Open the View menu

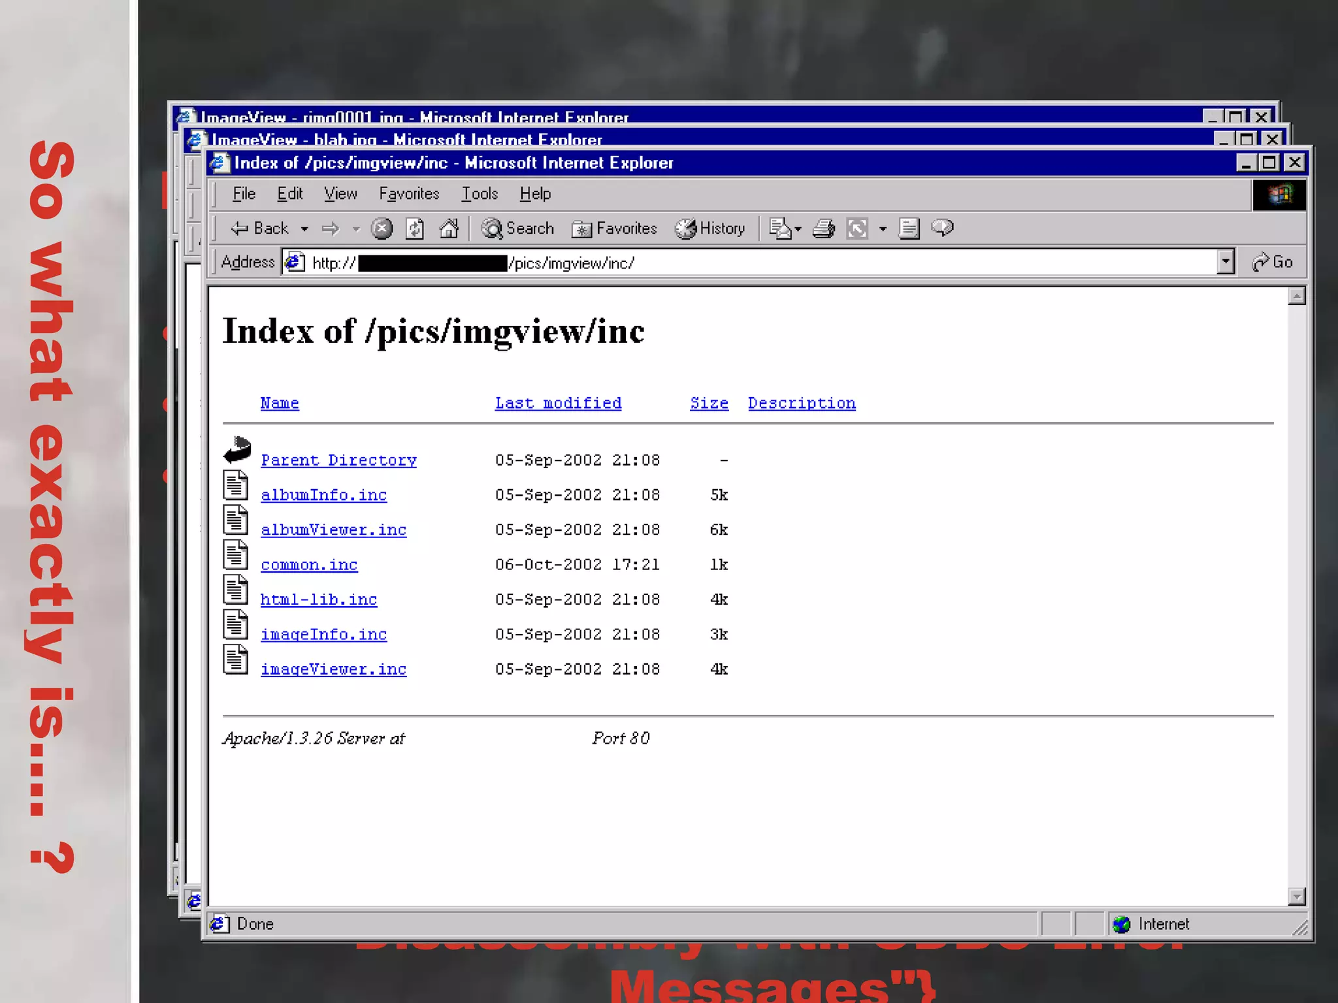pos(340,194)
